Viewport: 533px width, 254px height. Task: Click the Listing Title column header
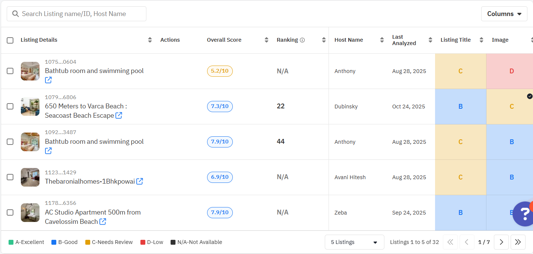(x=455, y=40)
